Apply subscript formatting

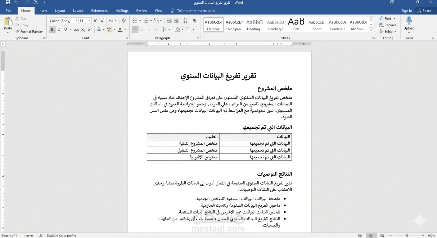pyautogui.click(x=83, y=30)
